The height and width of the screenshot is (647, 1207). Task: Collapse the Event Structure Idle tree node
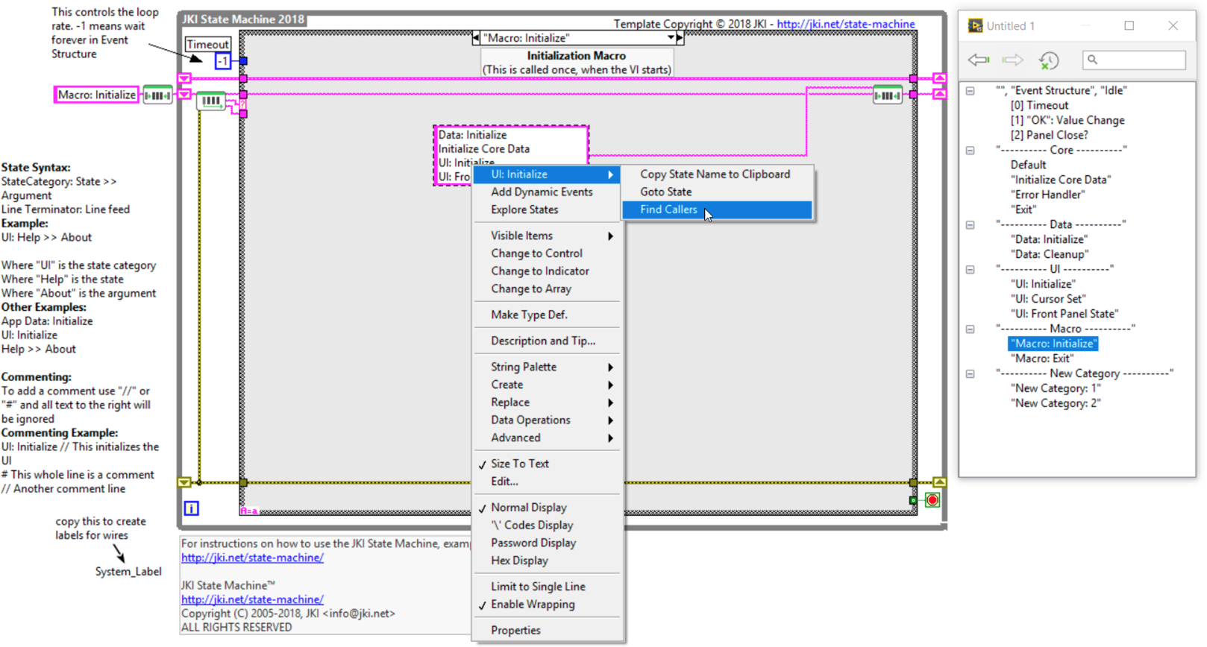point(970,91)
